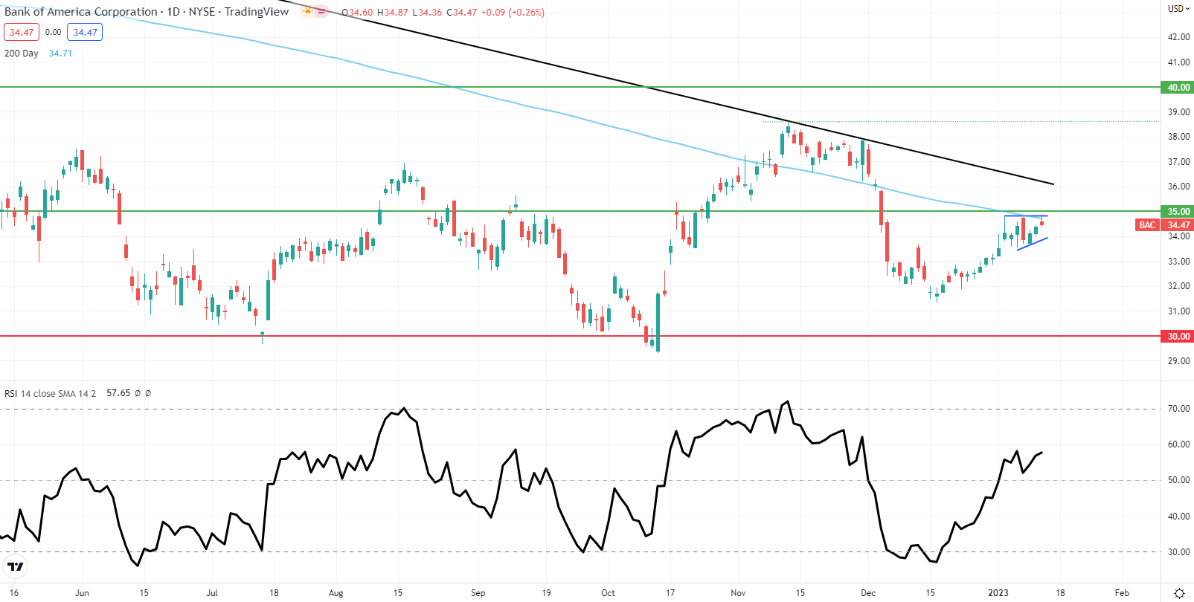
Task: Click the red 30.00 price level label
Action: pyautogui.click(x=1178, y=337)
